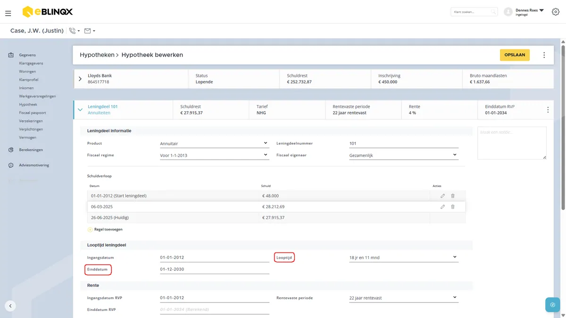Click the page's vertical scrollbar
This screenshot has height=318, width=566.
coord(563,127)
